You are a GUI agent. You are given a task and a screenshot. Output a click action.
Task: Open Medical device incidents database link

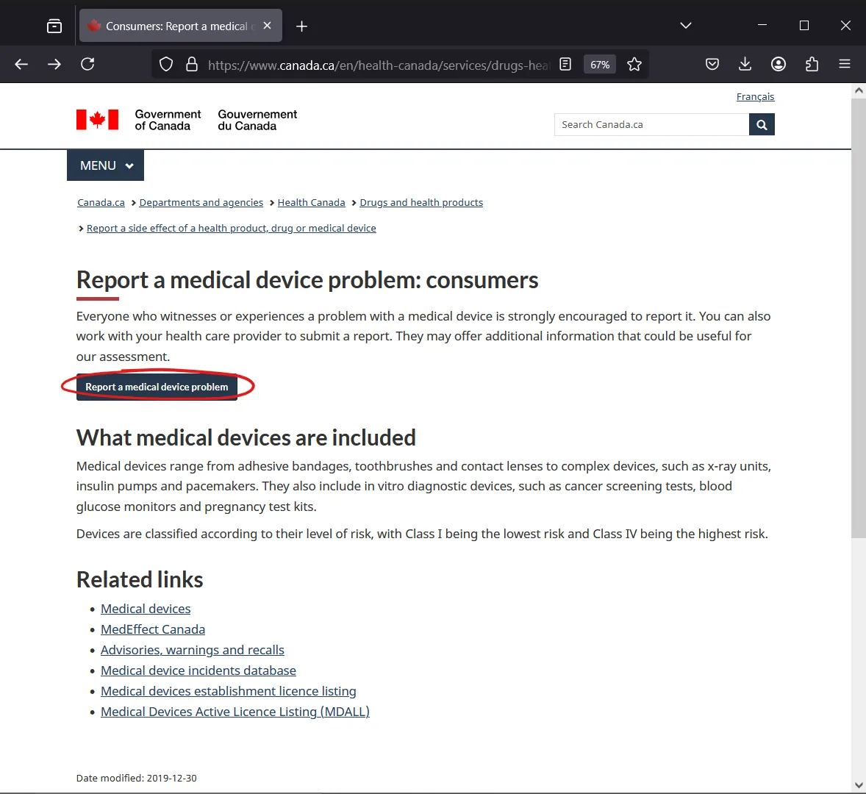[198, 670]
